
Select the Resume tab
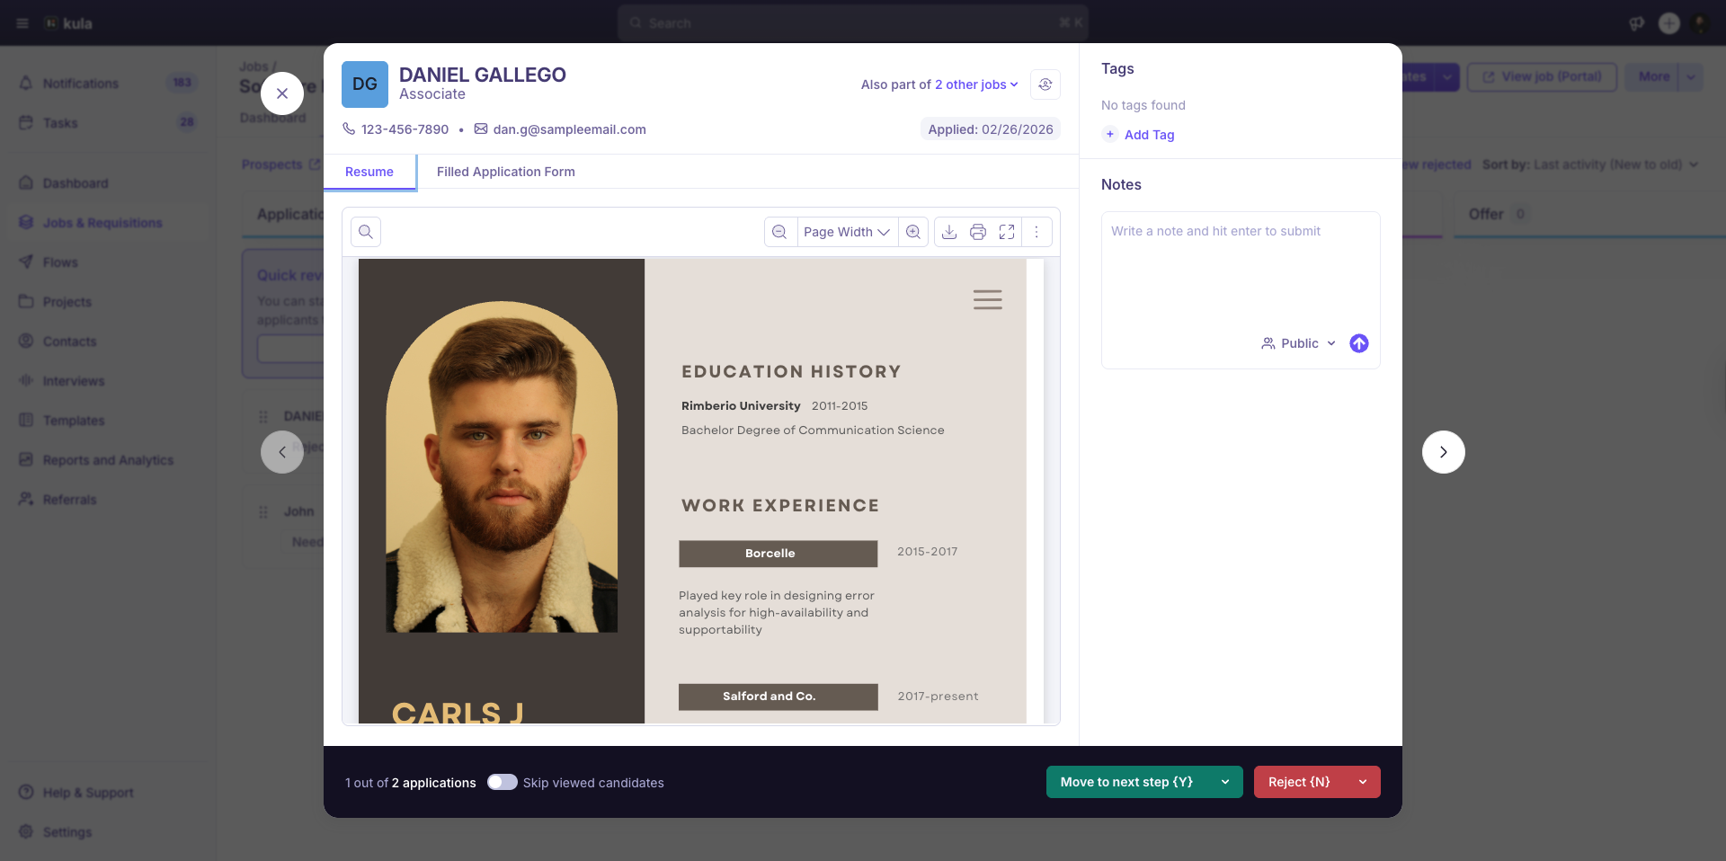click(x=369, y=172)
